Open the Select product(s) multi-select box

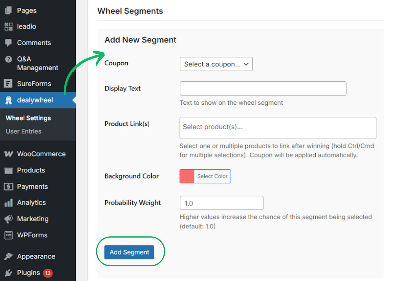(x=278, y=128)
